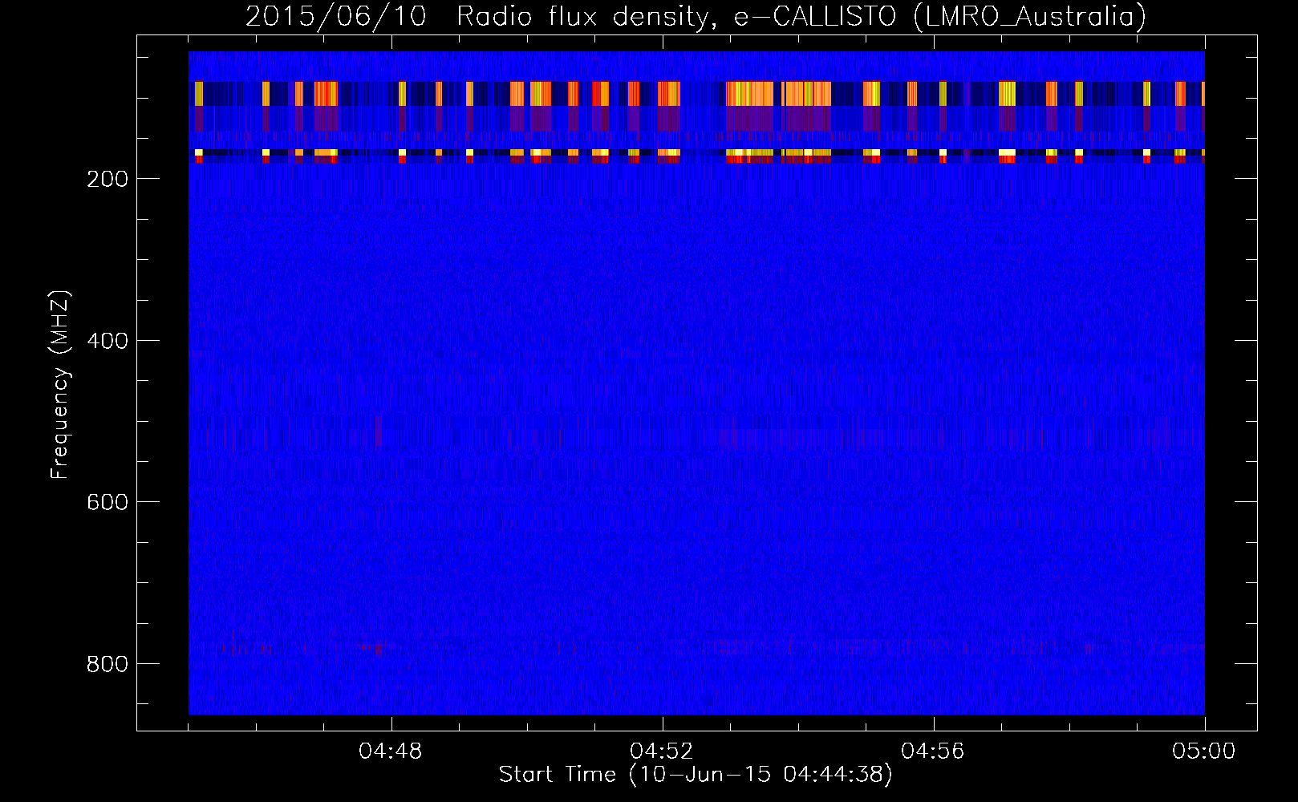
Task: Click the plot title text at top
Action: [696, 16]
